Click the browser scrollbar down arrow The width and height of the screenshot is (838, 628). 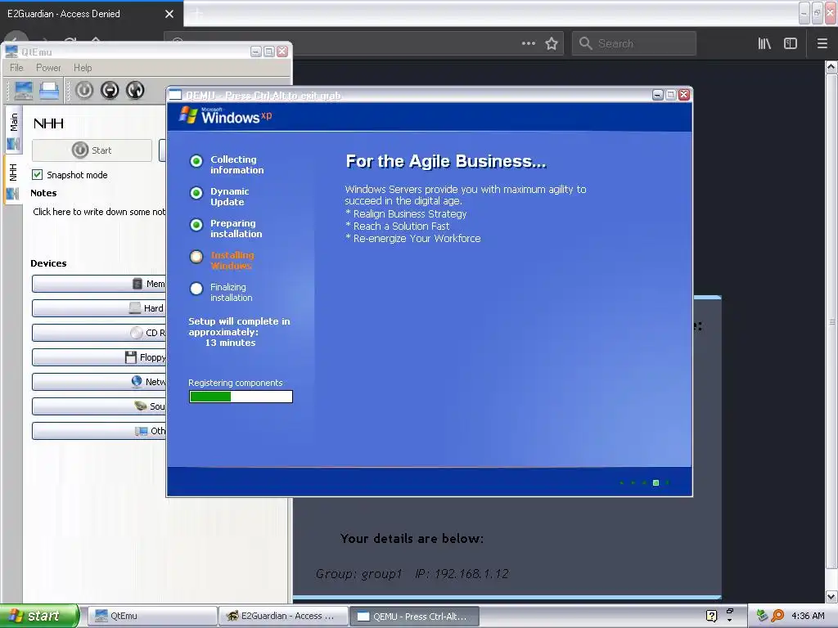click(831, 596)
